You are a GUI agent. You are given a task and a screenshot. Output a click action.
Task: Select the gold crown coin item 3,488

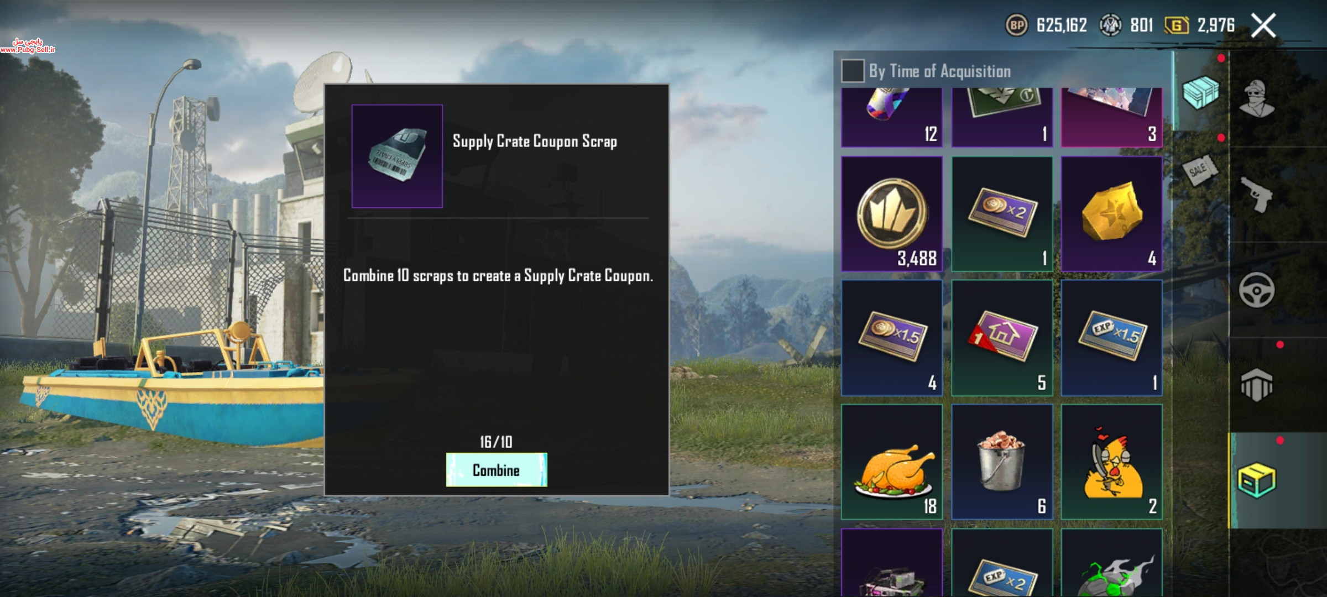pyautogui.click(x=892, y=214)
